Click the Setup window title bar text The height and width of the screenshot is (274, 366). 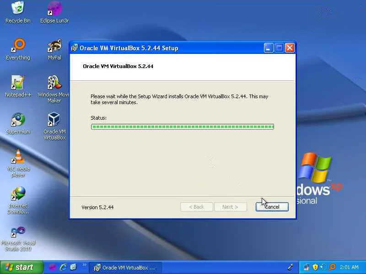[129, 48]
